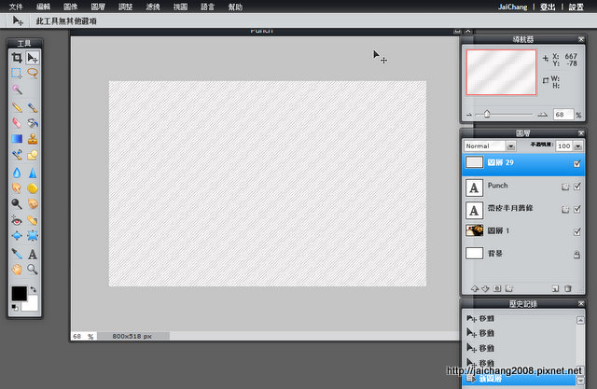This screenshot has height=389, width=597.
Task: Click the navigator zoom percentage field
Action: 563,115
